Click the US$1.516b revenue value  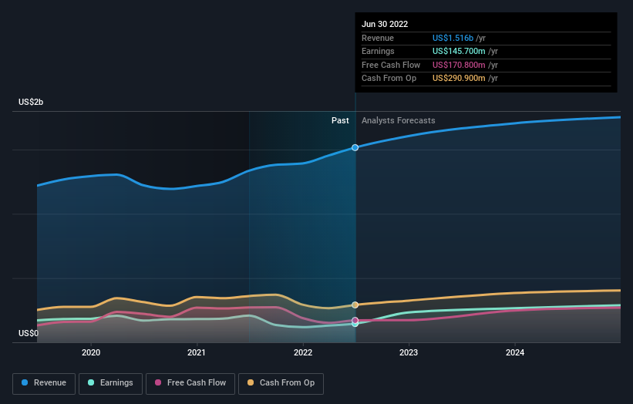453,38
